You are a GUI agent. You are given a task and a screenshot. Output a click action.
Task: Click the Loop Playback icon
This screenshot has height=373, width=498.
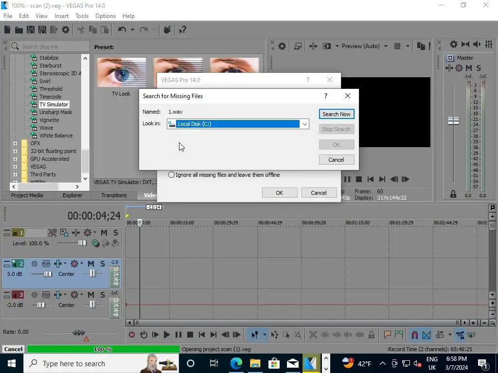coord(143,335)
